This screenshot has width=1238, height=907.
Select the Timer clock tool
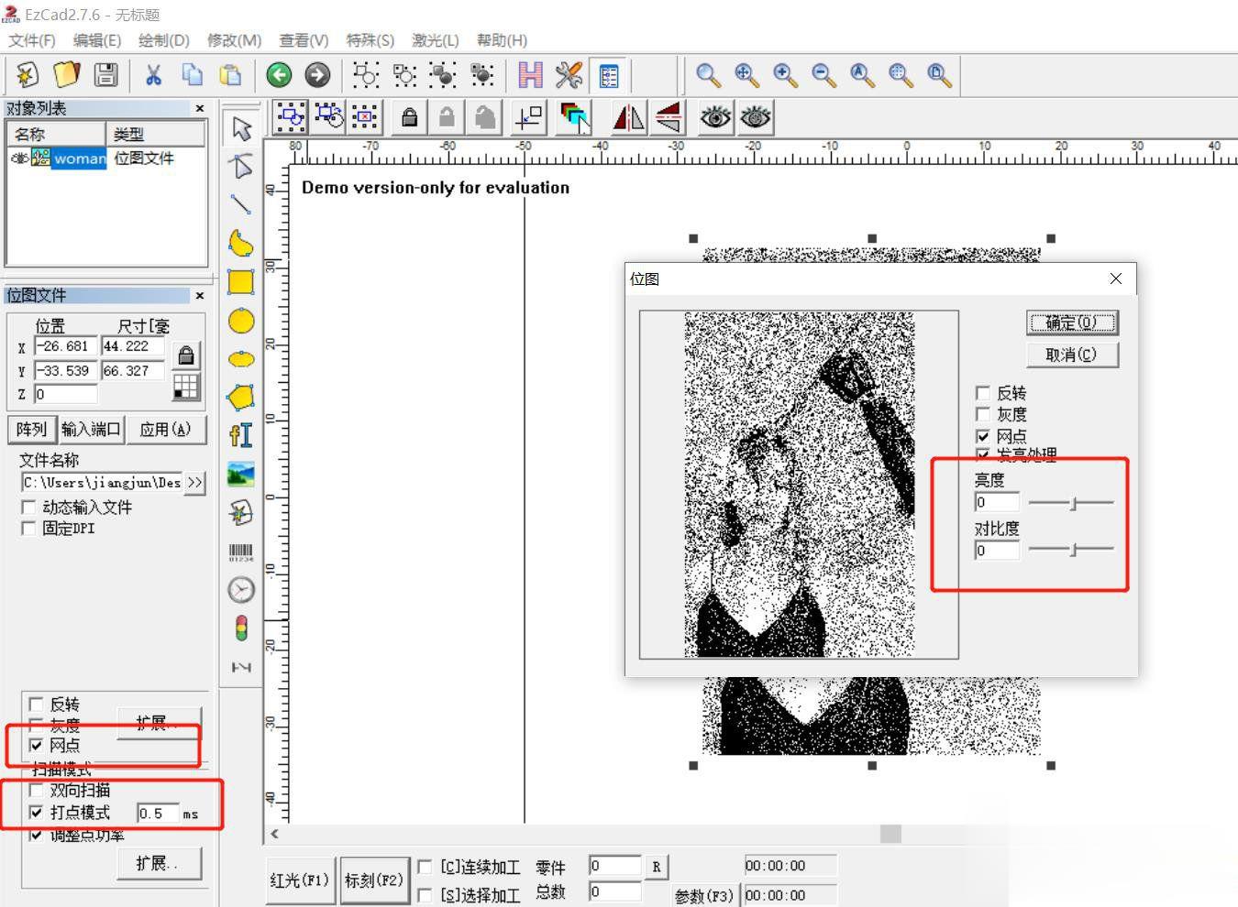click(x=241, y=590)
